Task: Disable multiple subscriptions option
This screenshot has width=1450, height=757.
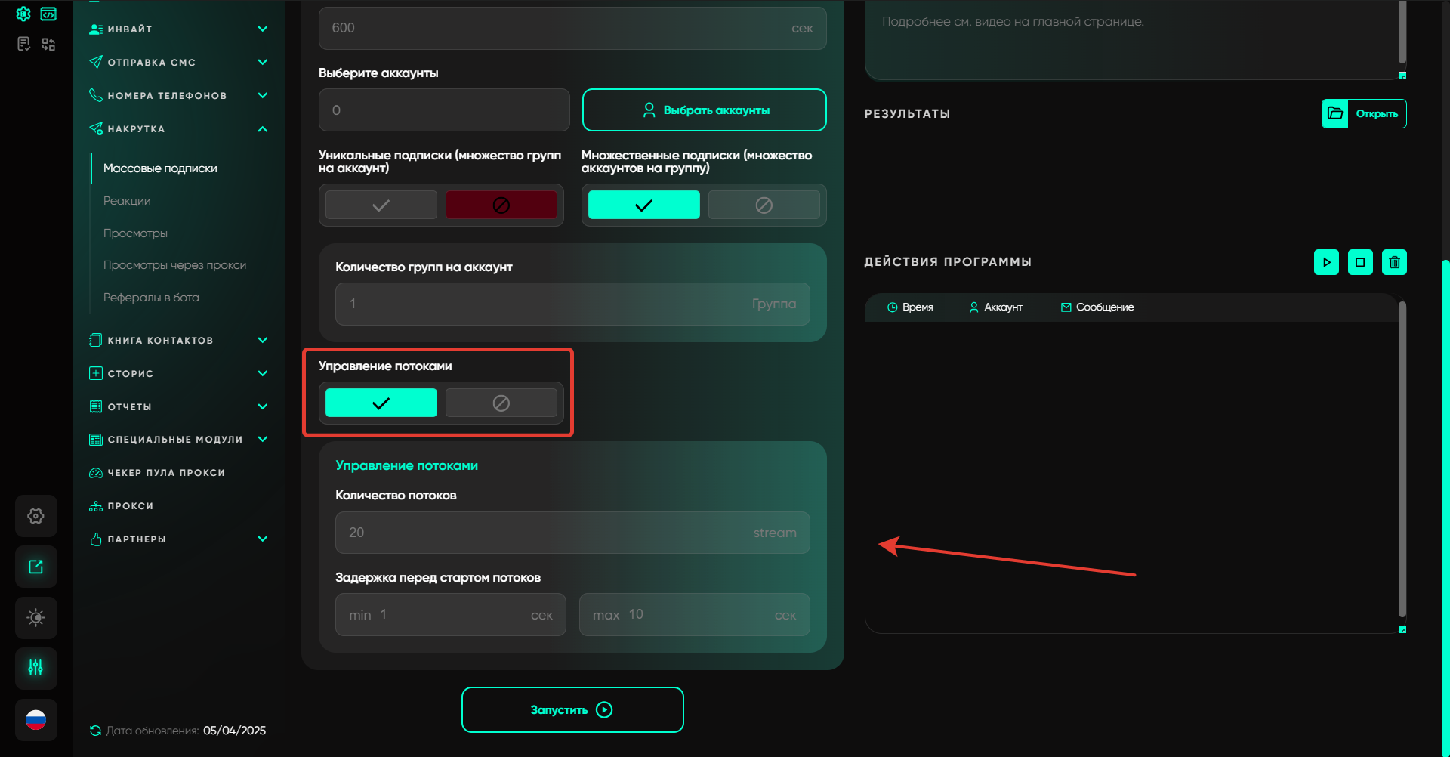Action: point(764,205)
